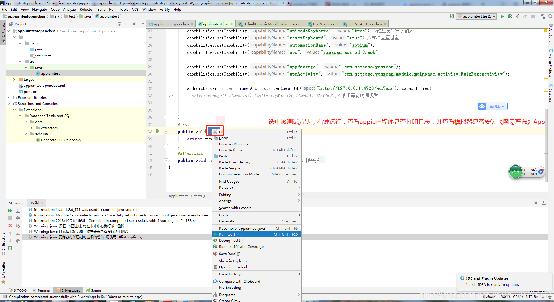Close the TestNG.class editor tab
Screen dimensions: 554x302
coord(337,24)
